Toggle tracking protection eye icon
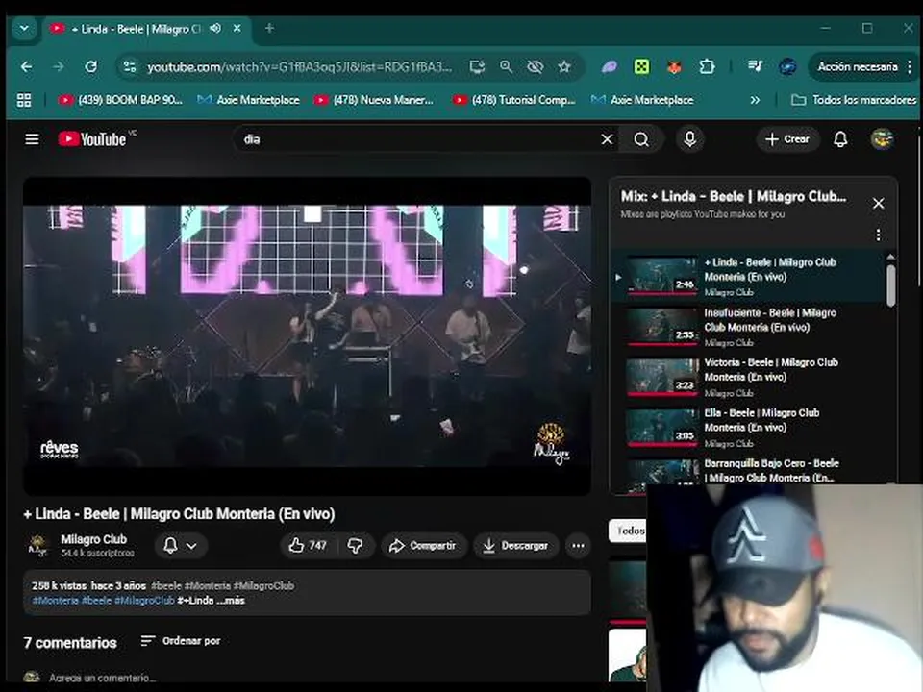 click(536, 66)
